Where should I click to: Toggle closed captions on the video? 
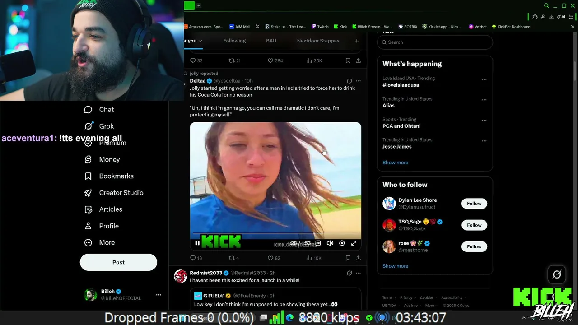pos(318,243)
